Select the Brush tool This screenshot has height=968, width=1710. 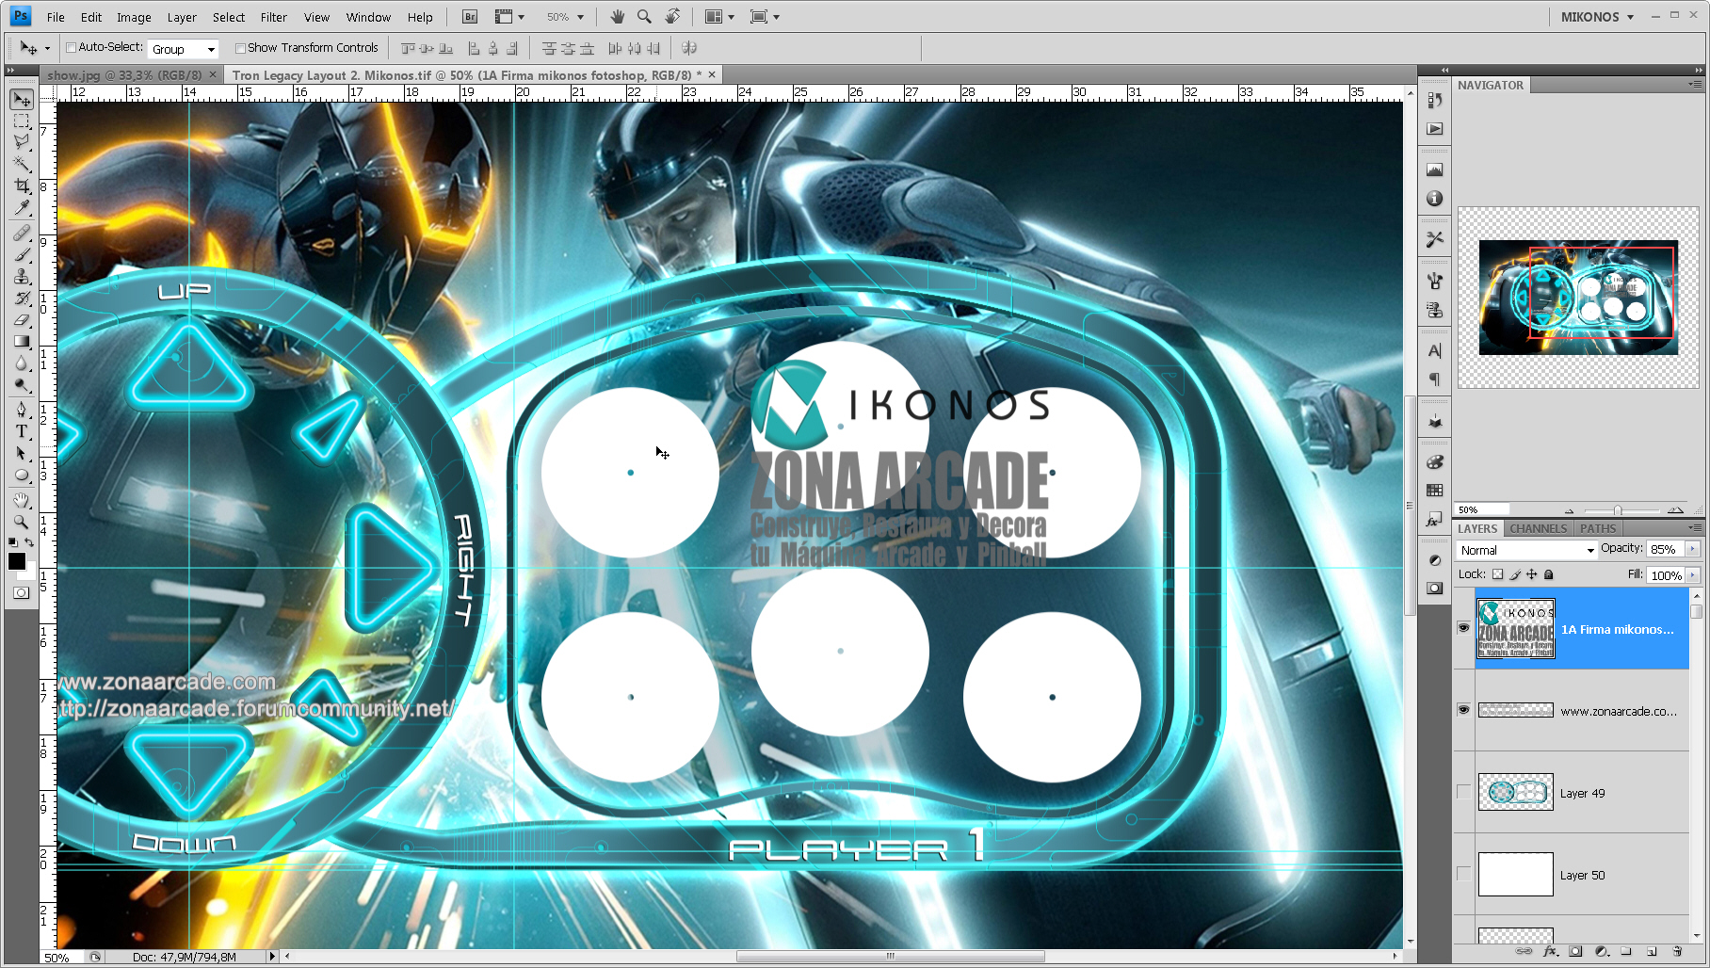tap(22, 254)
